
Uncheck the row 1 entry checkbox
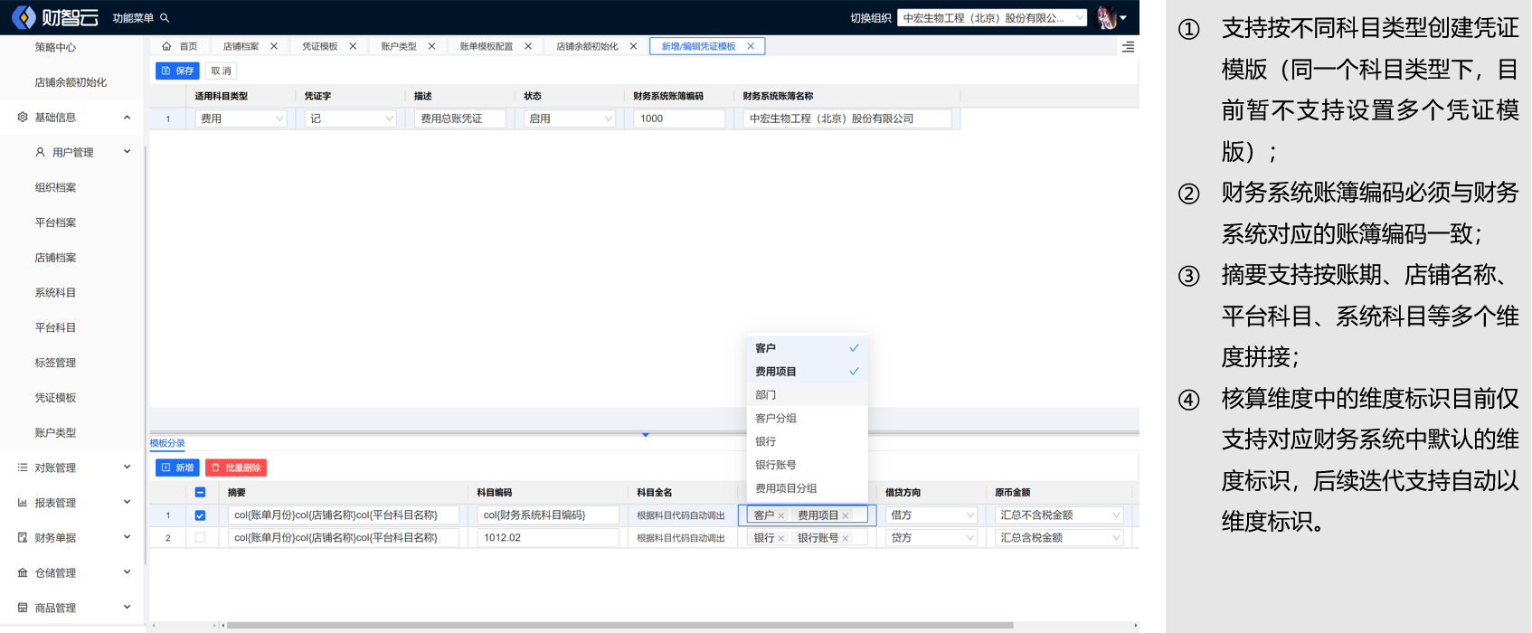(200, 515)
